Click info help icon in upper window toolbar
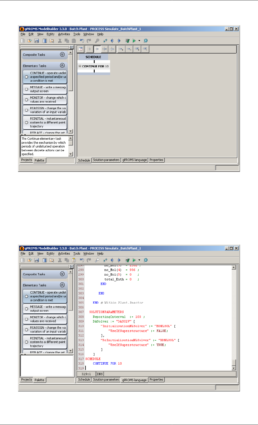The image size is (258, 425). pyautogui.click(x=146, y=41)
